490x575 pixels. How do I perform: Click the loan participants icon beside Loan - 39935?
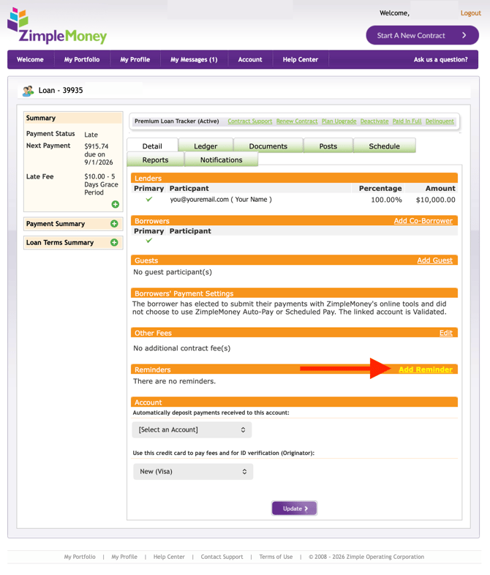28,91
